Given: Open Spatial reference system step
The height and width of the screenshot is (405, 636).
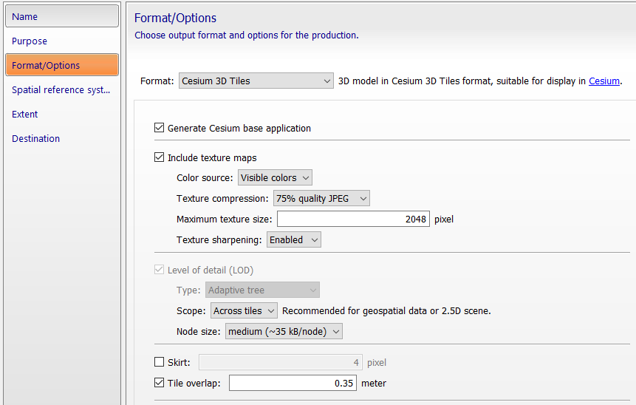Looking at the screenshot, I should [62, 89].
